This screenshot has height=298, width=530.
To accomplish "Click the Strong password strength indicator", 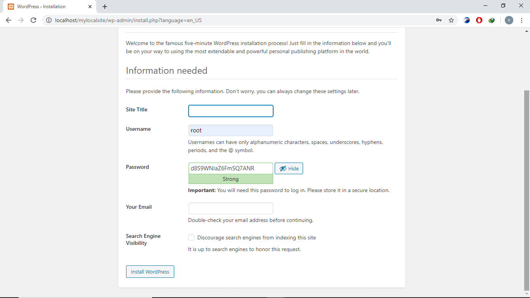I will 231,179.
